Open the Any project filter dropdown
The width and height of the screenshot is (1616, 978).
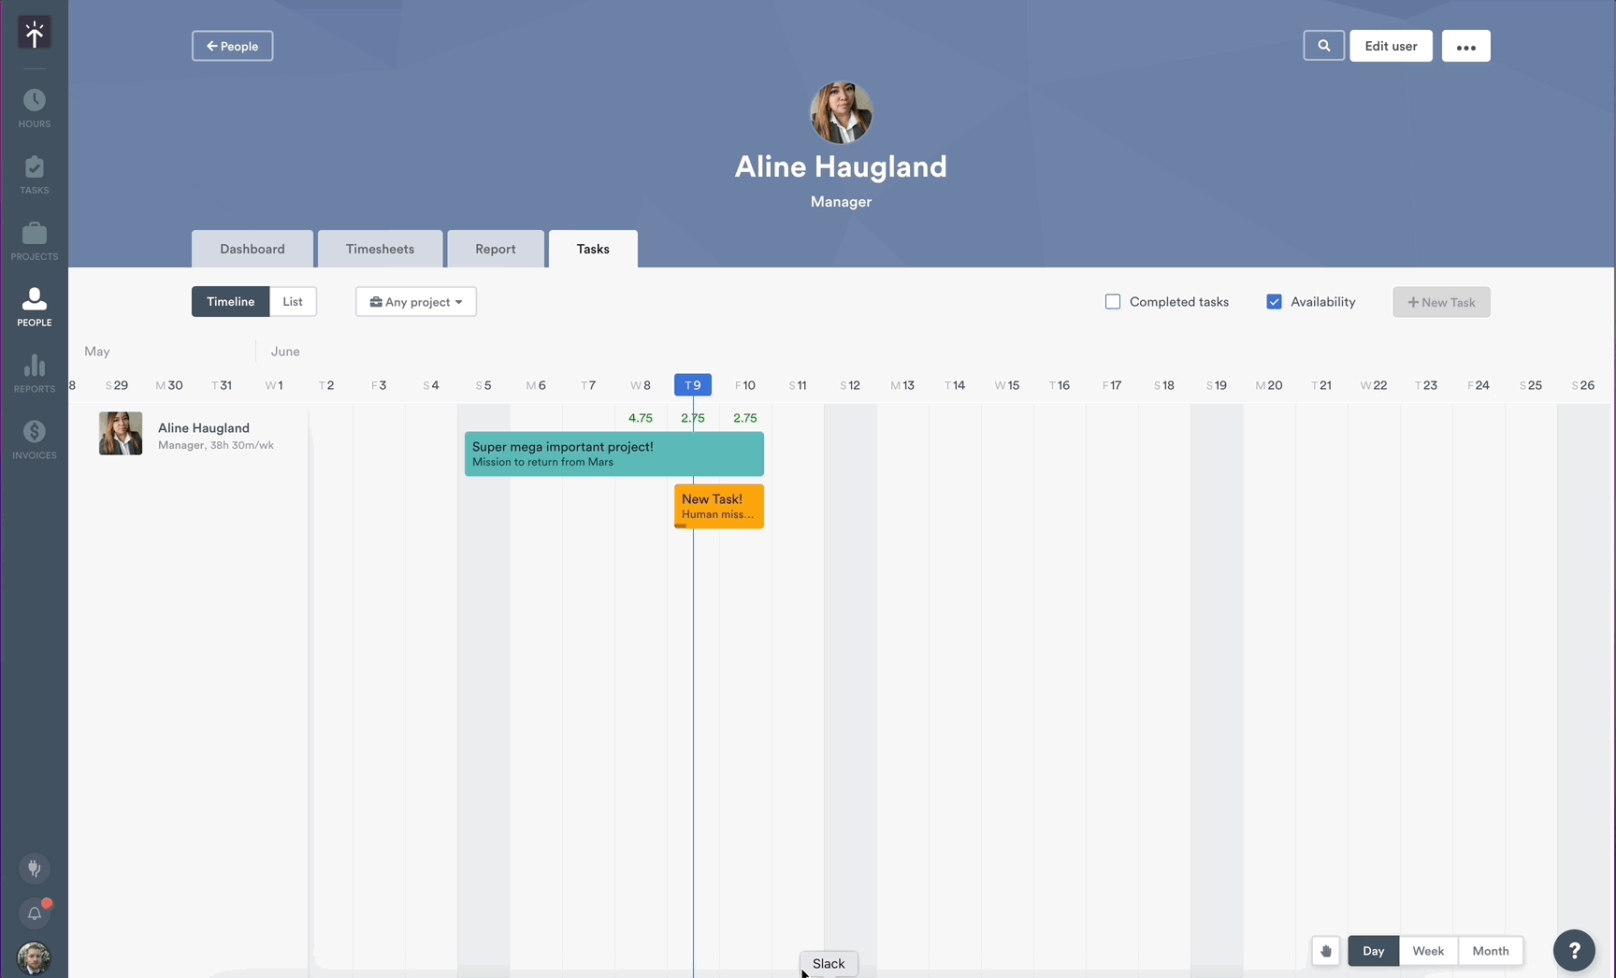click(x=415, y=301)
